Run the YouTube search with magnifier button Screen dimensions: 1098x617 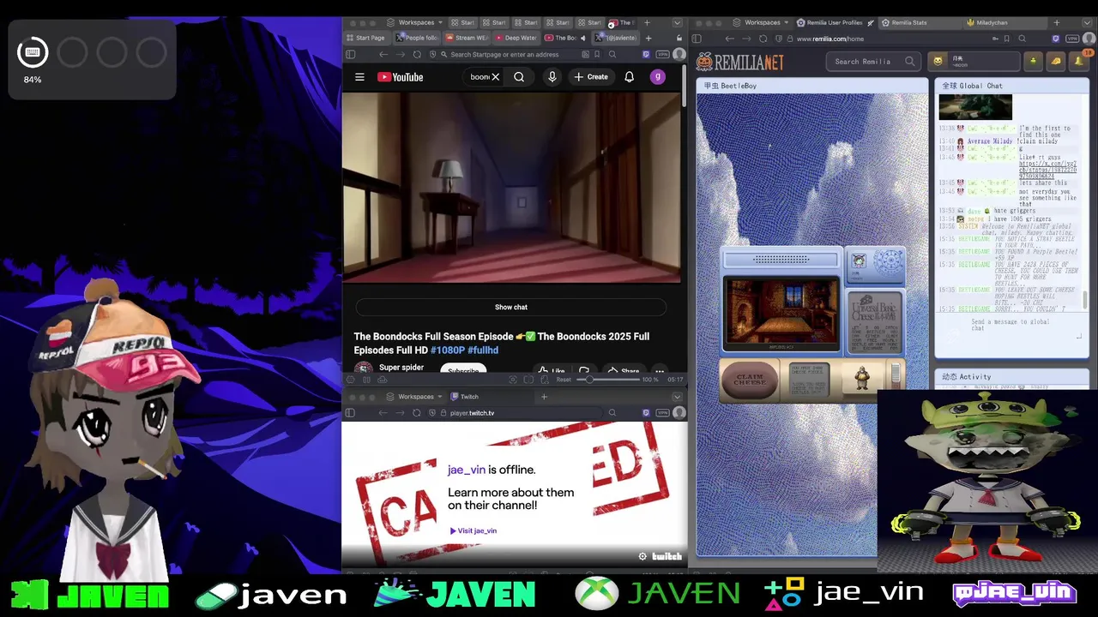[519, 77]
